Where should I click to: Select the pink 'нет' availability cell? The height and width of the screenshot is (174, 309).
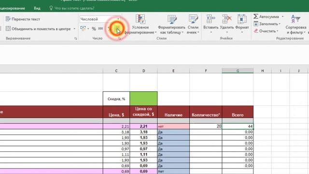173,126
